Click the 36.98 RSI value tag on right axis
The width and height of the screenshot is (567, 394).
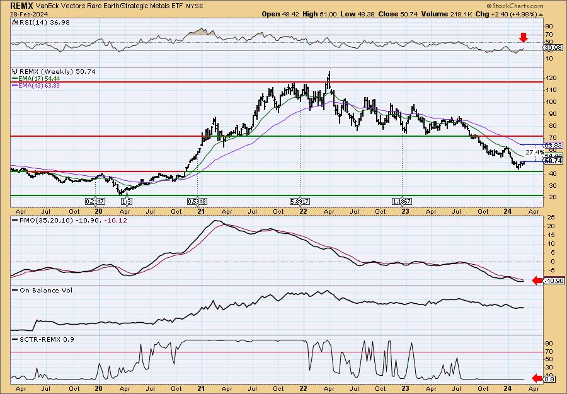coord(553,48)
